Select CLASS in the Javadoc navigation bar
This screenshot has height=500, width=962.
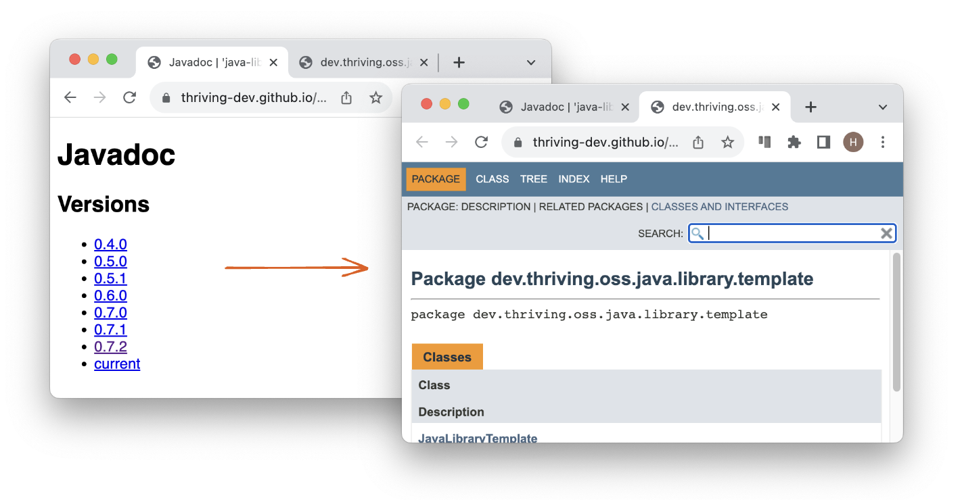click(x=492, y=178)
